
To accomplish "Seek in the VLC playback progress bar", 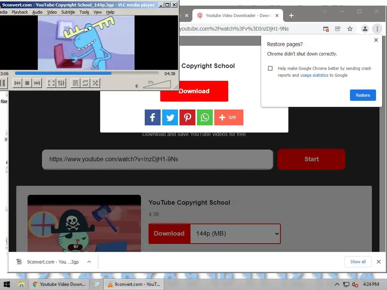I will click(87, 73).
